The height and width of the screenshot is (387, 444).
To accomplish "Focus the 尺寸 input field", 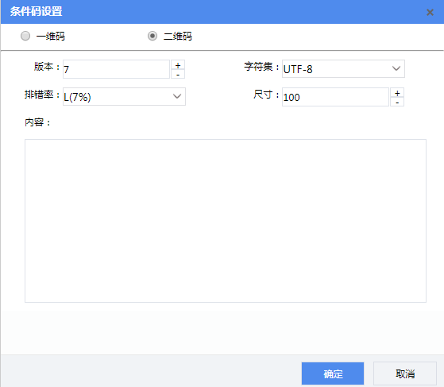I will (335, 97).
